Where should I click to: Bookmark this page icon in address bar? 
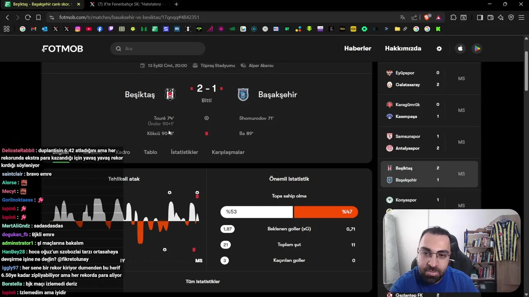click(38, 17)
